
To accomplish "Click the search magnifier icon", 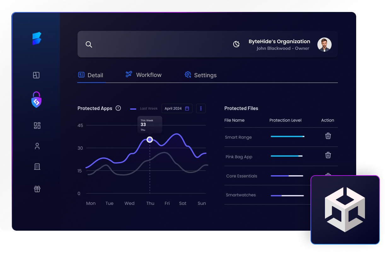I will 89,44.
